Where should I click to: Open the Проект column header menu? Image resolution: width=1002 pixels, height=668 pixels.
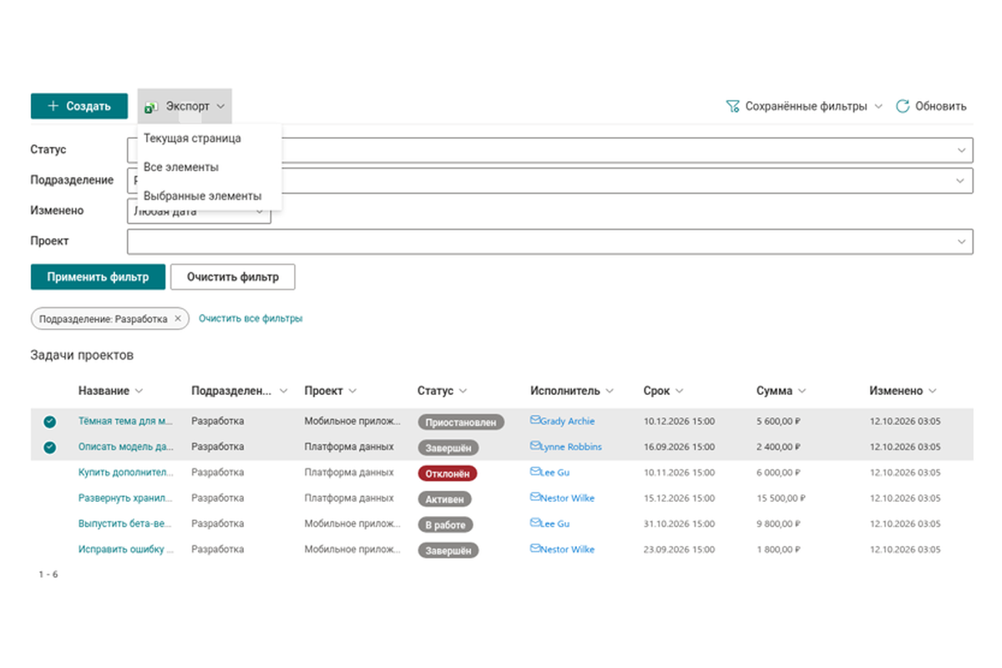[x=352, y=391]
